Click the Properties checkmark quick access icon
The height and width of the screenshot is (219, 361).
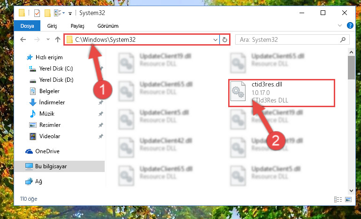37,13
